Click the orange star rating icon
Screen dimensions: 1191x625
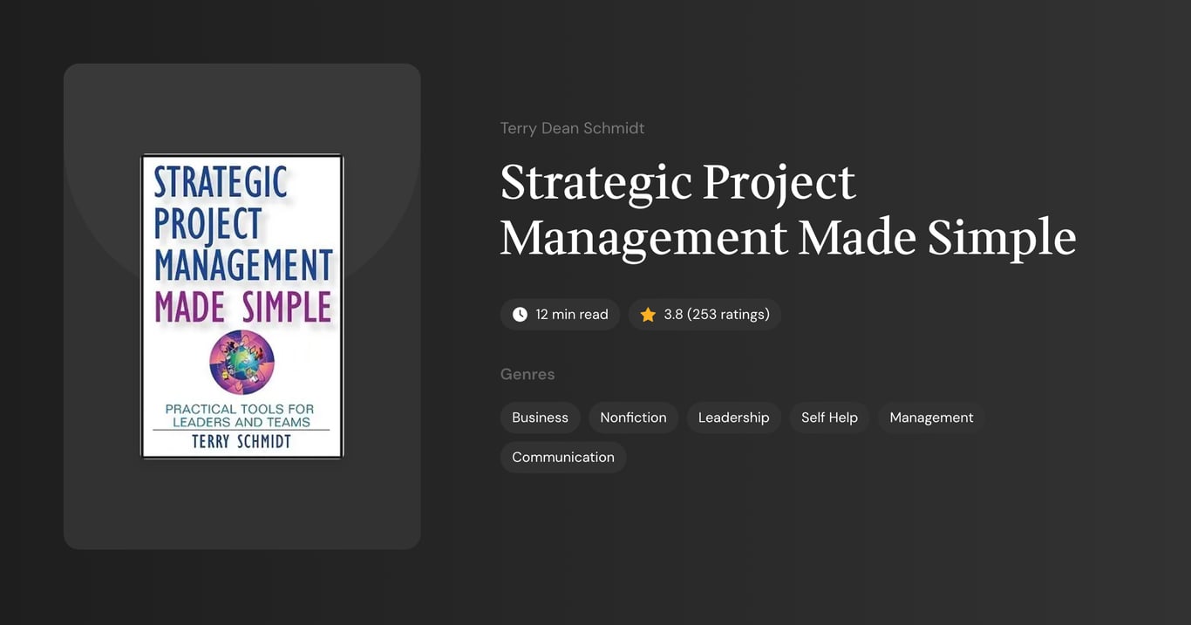(x=647, y=314)
